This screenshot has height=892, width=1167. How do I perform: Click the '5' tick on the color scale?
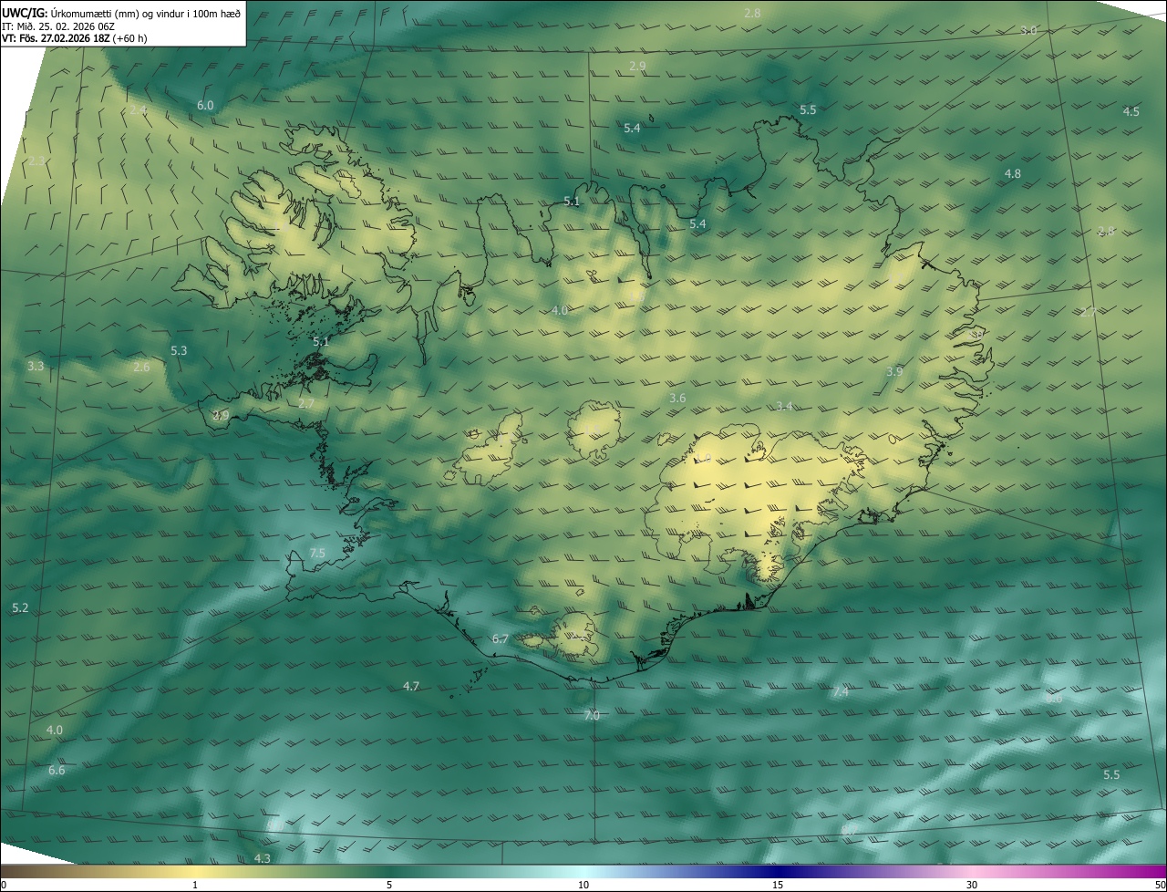tap(389, 885)
